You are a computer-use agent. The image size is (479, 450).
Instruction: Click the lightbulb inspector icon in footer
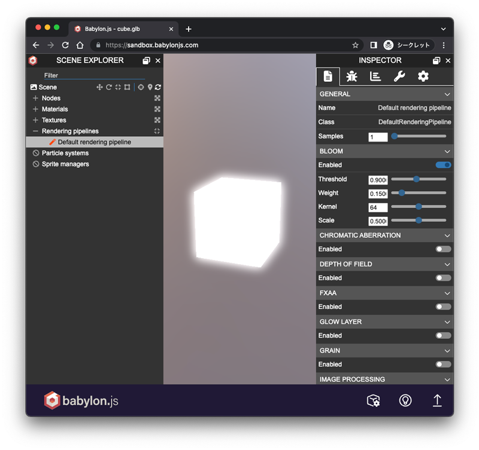click(405, 400)
